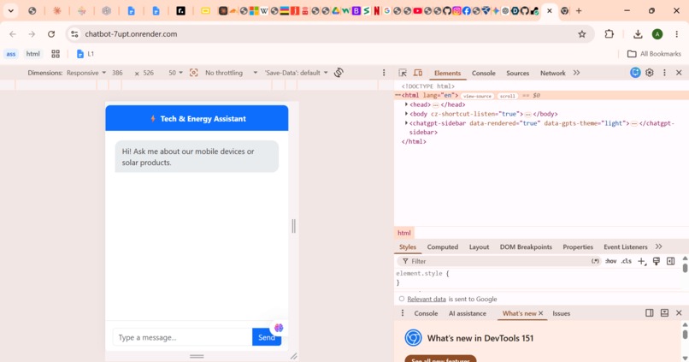The height and width of the screenshot is (362, 689).
Task: Focus the Type a message input
Action: point(182,337)
